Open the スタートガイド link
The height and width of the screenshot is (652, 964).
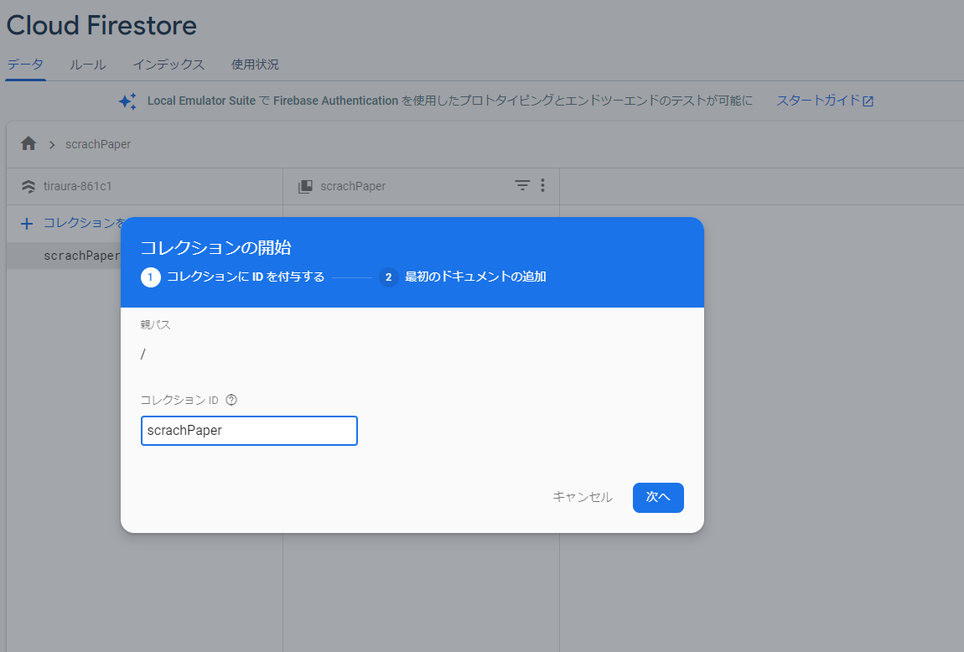coord(817,100)
